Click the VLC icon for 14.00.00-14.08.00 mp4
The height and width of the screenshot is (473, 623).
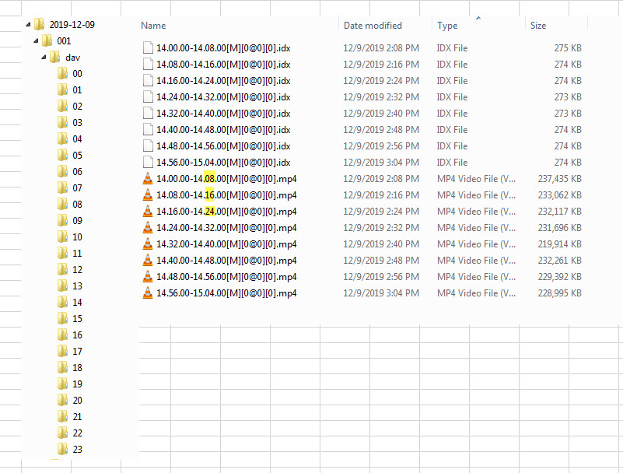[148, 179]
